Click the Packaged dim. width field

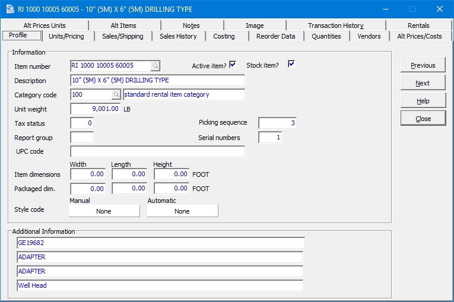pyautogui.click(x=88, y=189)
